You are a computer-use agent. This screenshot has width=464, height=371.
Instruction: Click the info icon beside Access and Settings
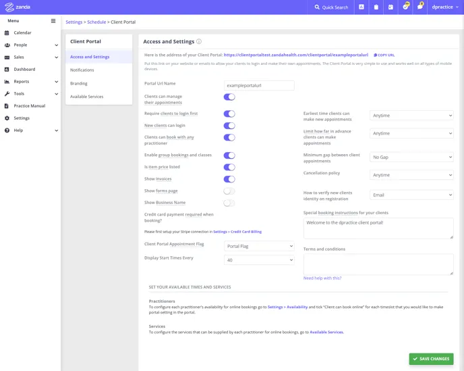[199, 41]
